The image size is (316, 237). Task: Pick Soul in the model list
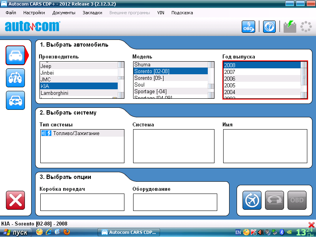click(x=139, y=85)
